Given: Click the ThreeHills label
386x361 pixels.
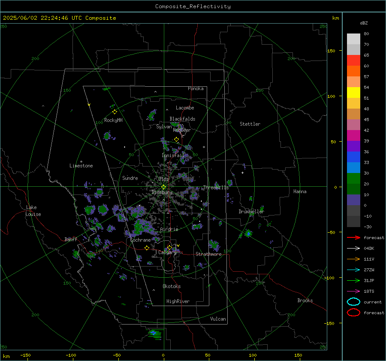Looking at the screenshot, I should (x=216, y=188).
